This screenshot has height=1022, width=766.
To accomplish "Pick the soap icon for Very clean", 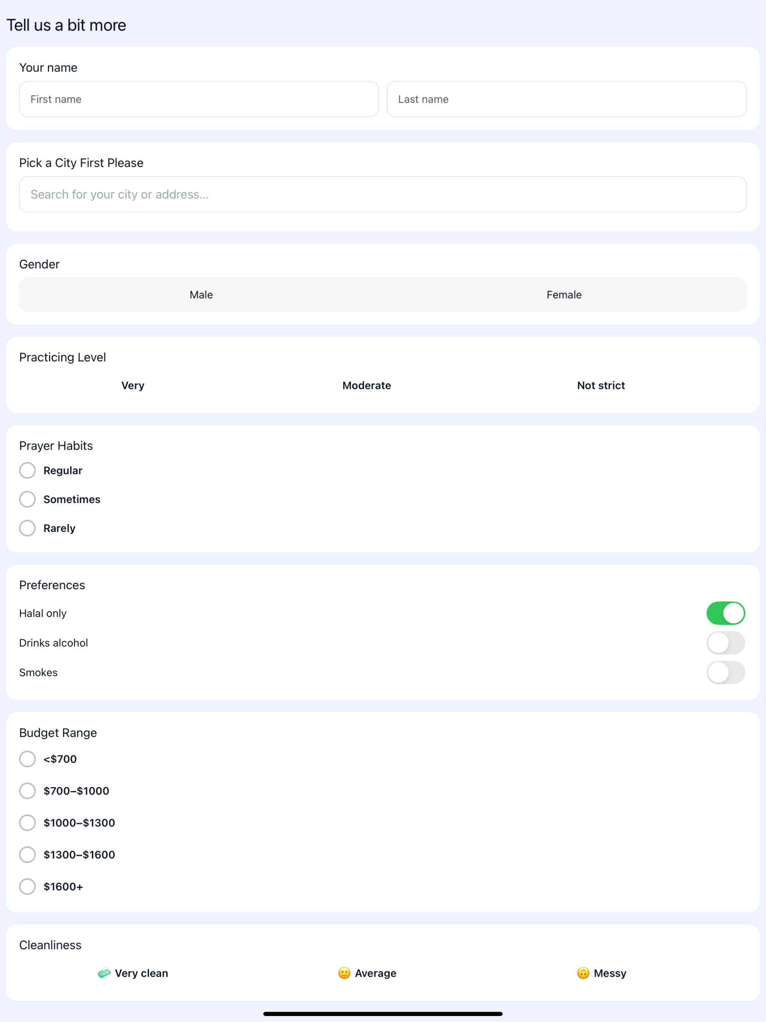I will point(104,973).
